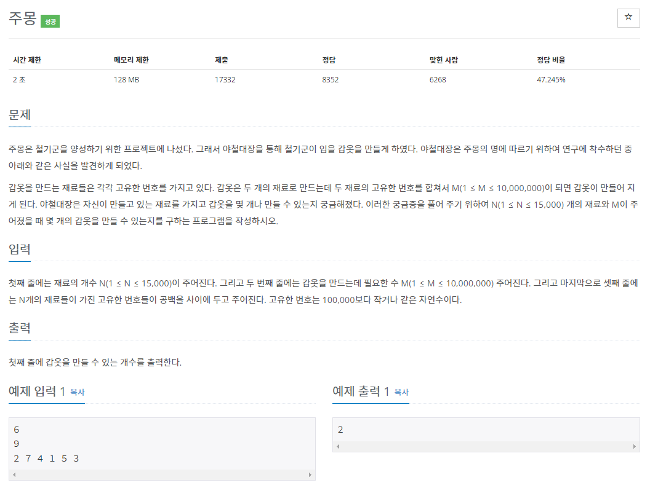Image resolution: width=650 pixels, height=488 pixels.
Task: Click sample output value 2
Action: pyautogui.click(x=340, y=430)
